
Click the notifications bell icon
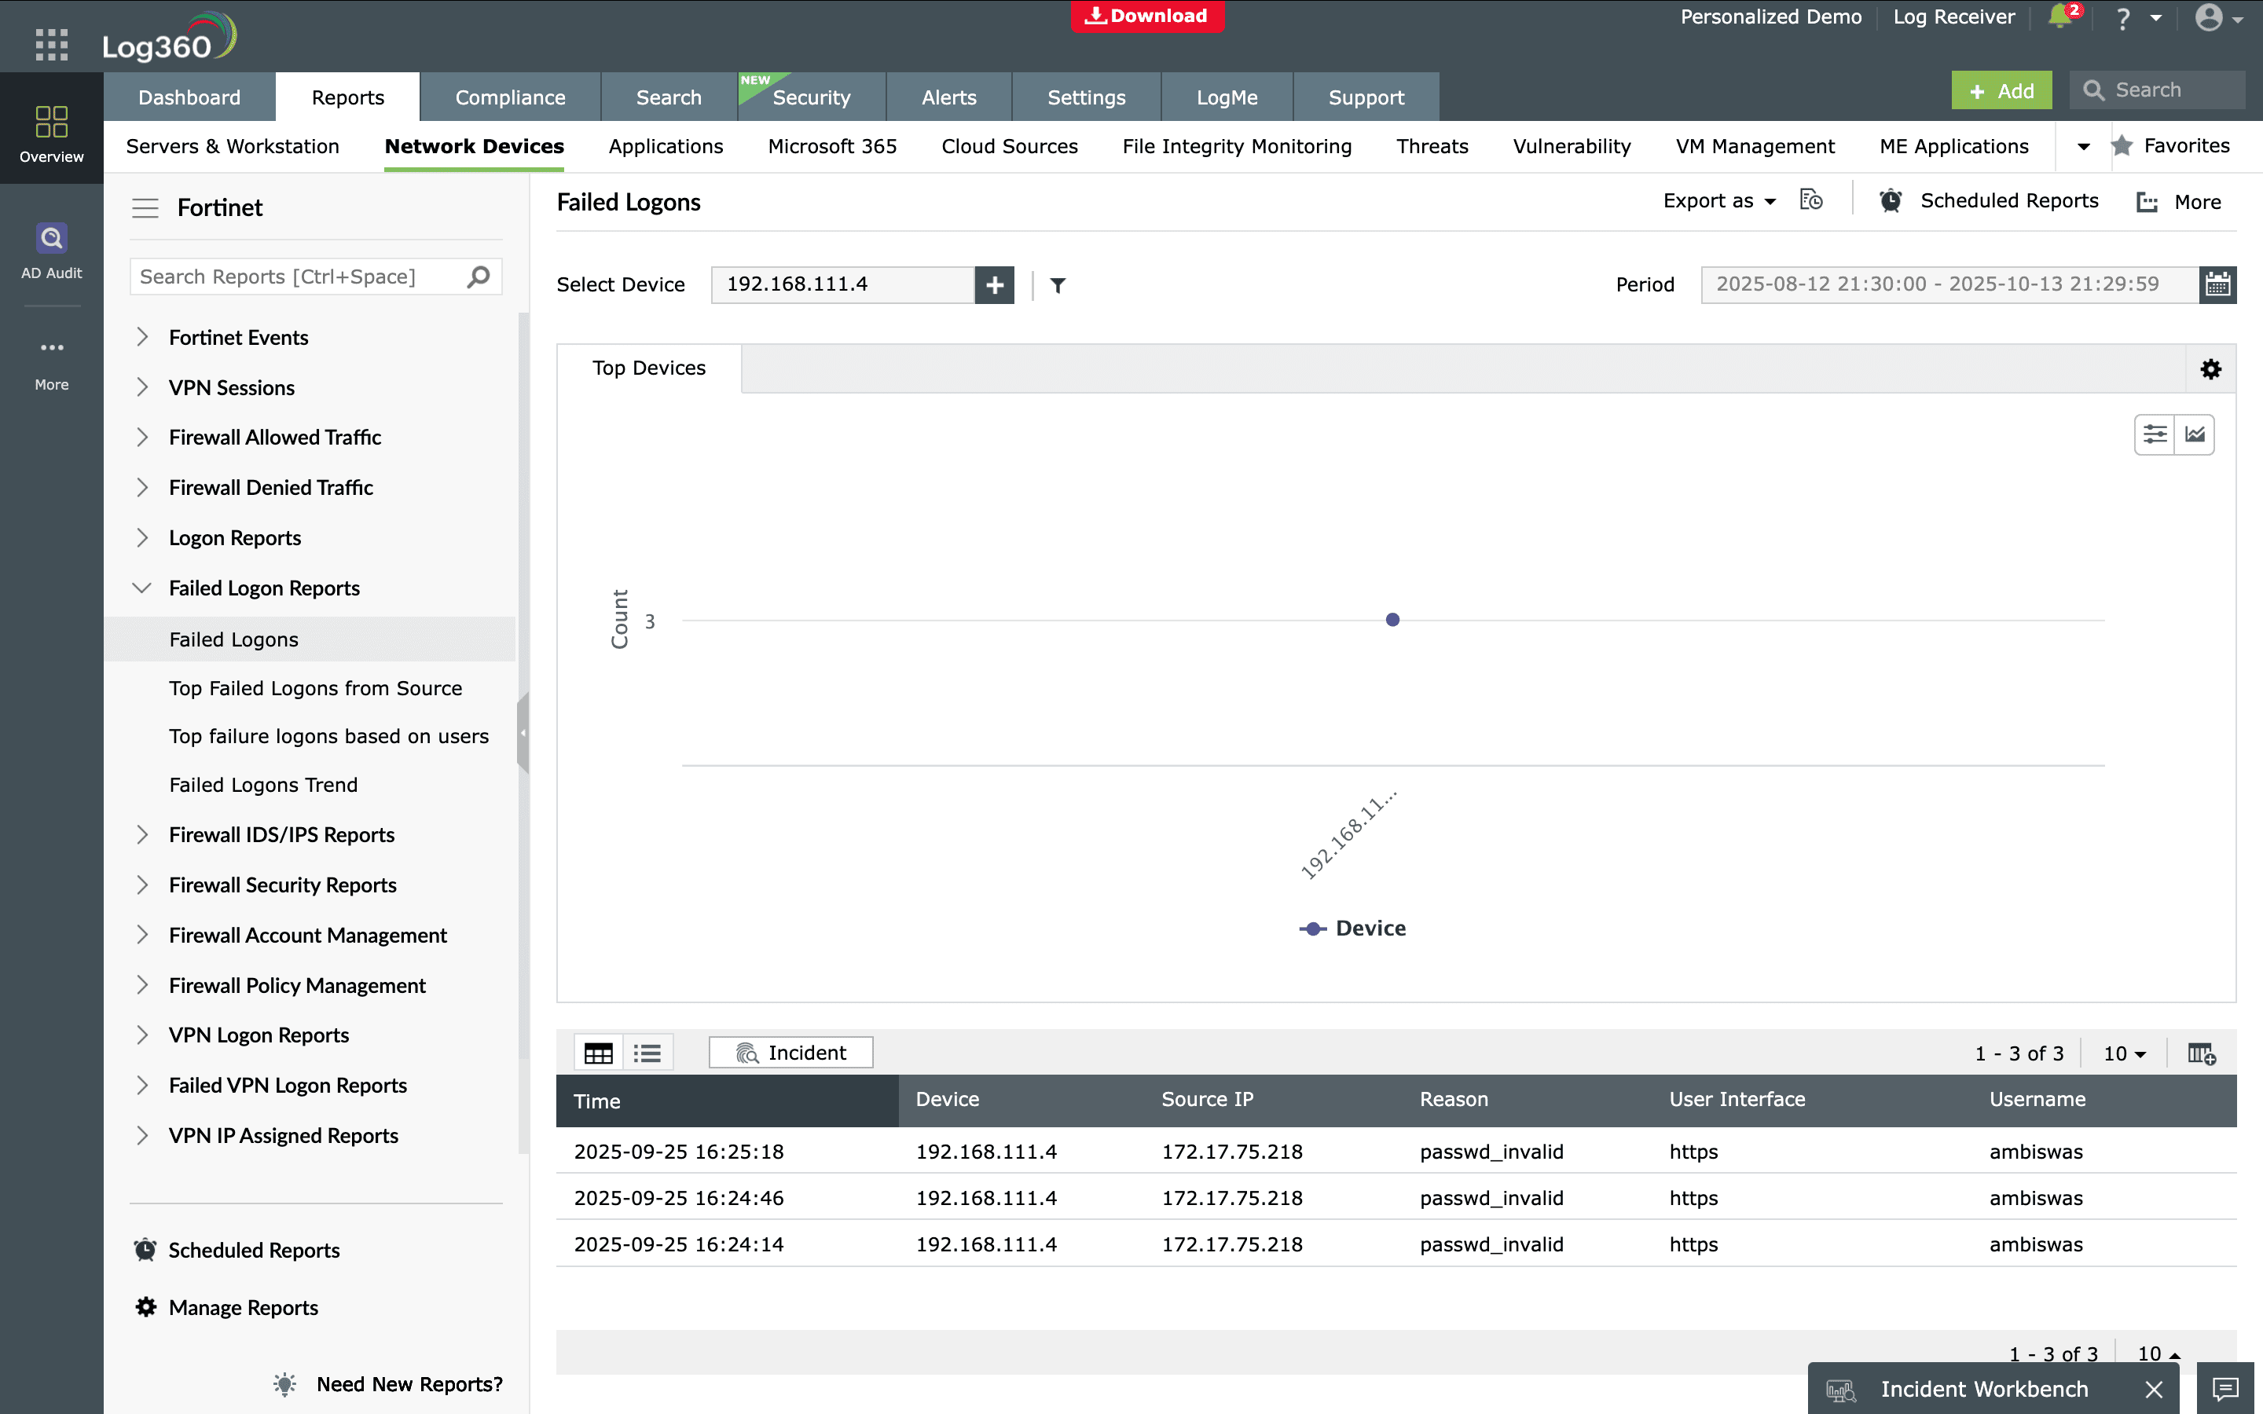[2059, 18]
